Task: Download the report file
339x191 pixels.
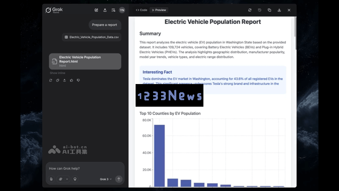Action: [279, 10]
